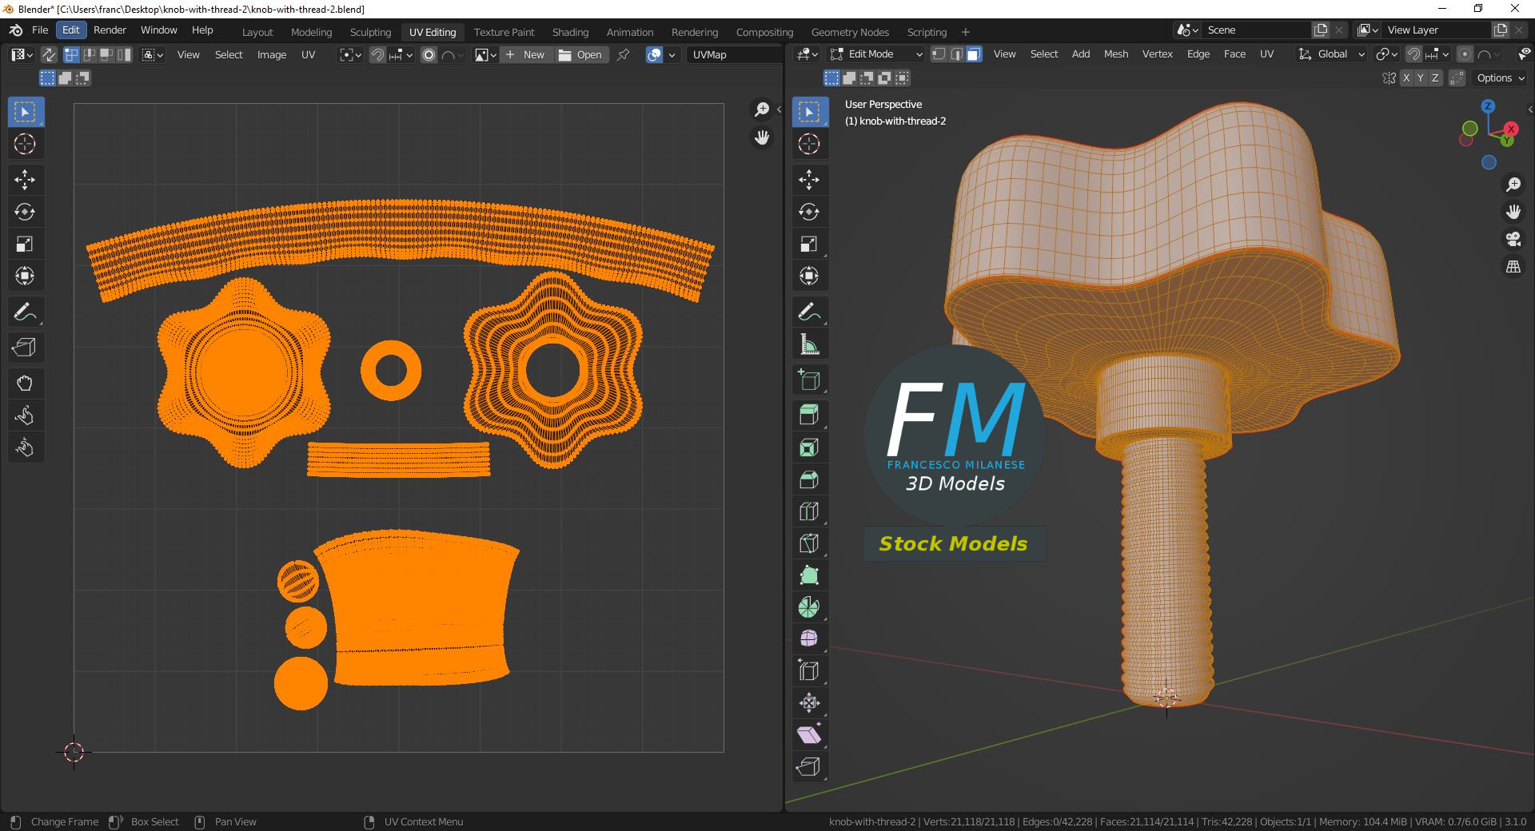
Task: Switch to orthographic/perspective view icon
Action: [x=1513, y=267]
